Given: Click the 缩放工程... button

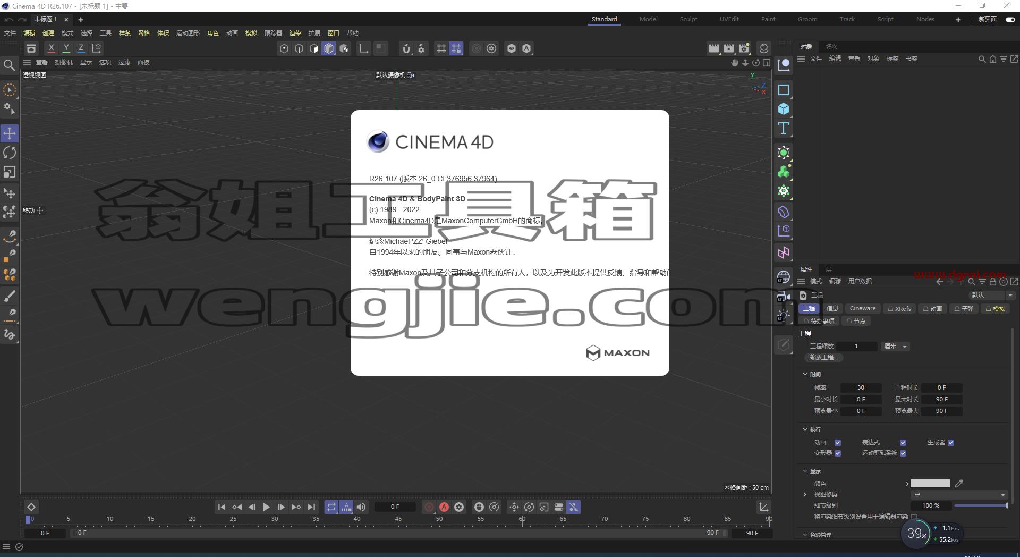Looking at the screenshot, I should click(823, 358).
